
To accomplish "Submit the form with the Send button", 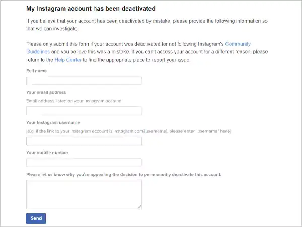I will (36, 218).
